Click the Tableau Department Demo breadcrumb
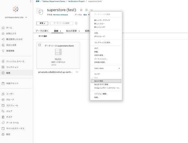This screenshot has height=143, width=188. coord(54,1)
